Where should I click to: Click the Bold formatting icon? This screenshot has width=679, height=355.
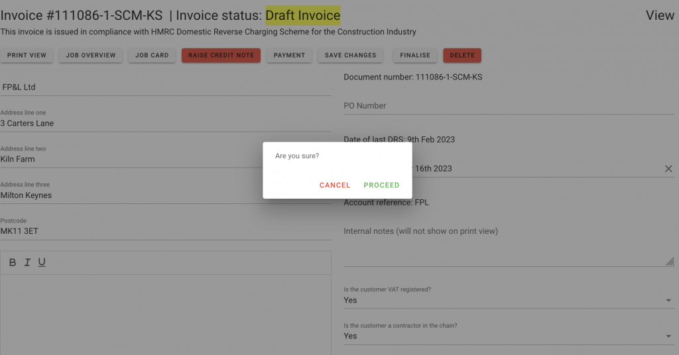point(13,262)
